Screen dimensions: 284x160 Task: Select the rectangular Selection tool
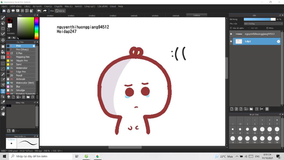point(3,64)
